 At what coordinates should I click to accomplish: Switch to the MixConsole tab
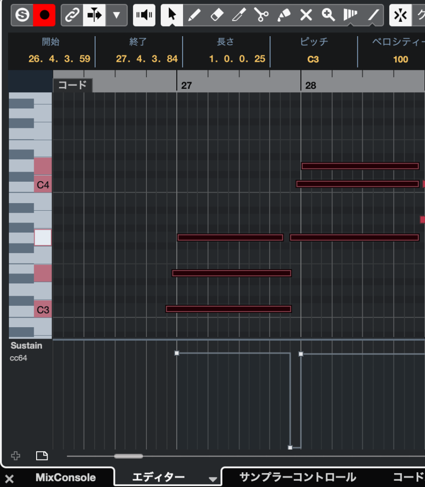point(66,477)
